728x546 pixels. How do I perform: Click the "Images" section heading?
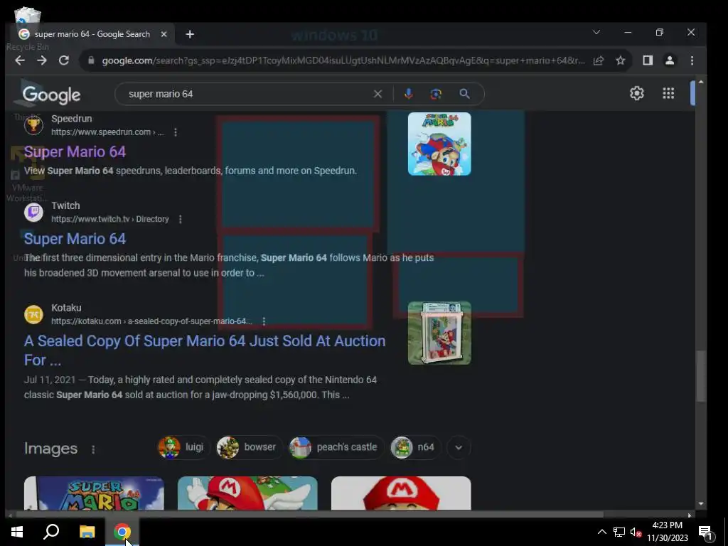[x=50, y=449]
